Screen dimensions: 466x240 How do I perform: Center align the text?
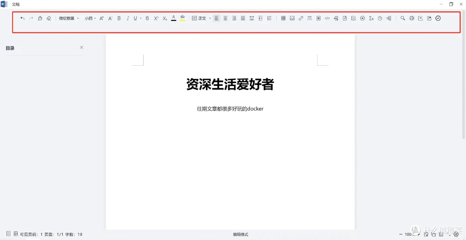click(x=226, y=19)
